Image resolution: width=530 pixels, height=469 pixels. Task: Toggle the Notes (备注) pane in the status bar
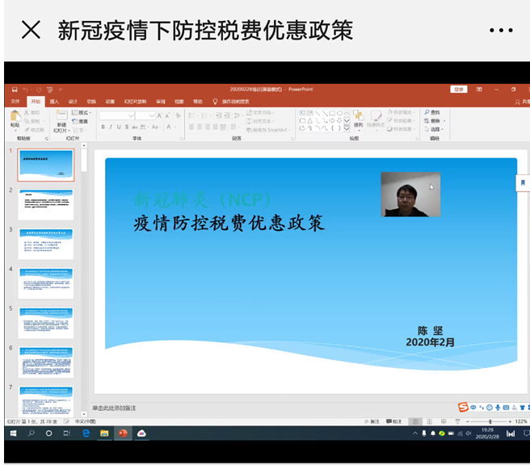[x=372, y=421]
